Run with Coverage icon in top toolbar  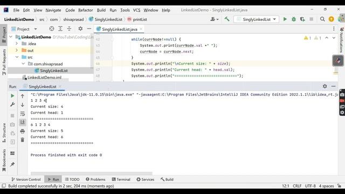(x=302, y=19)
